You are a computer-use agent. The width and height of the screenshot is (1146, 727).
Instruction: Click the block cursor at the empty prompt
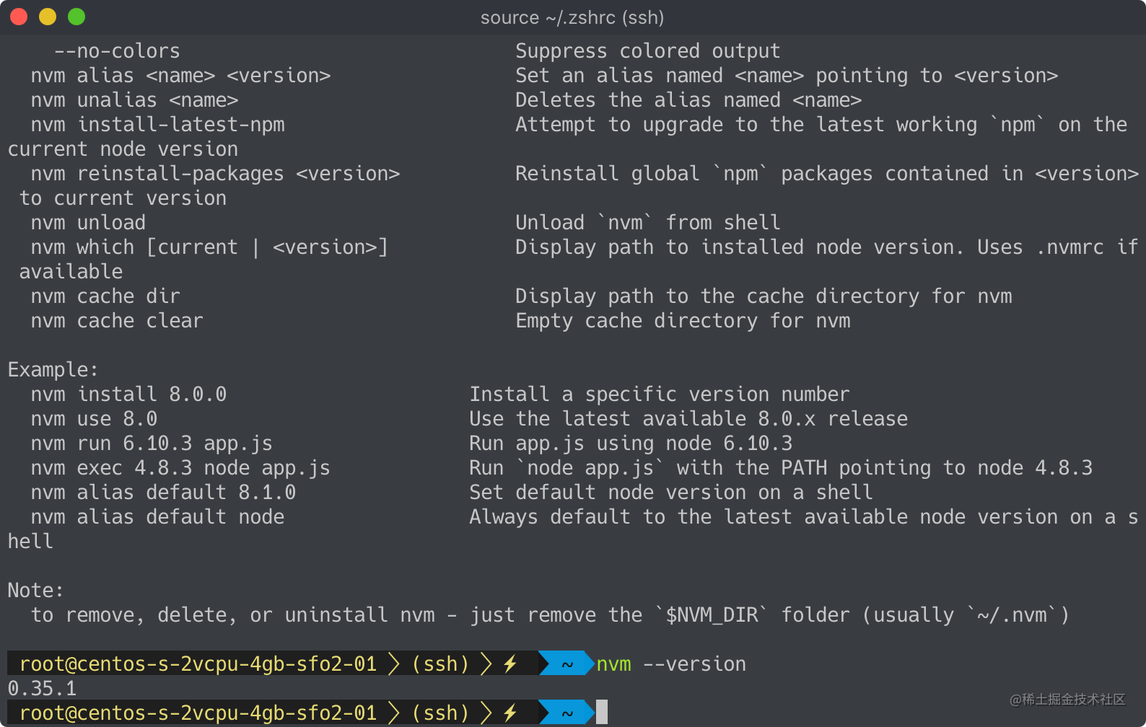[600, 712]
